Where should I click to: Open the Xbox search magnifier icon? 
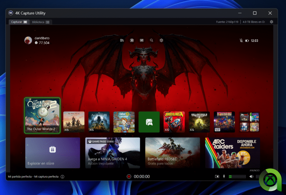pyautogui.click(x=152, y=40)
